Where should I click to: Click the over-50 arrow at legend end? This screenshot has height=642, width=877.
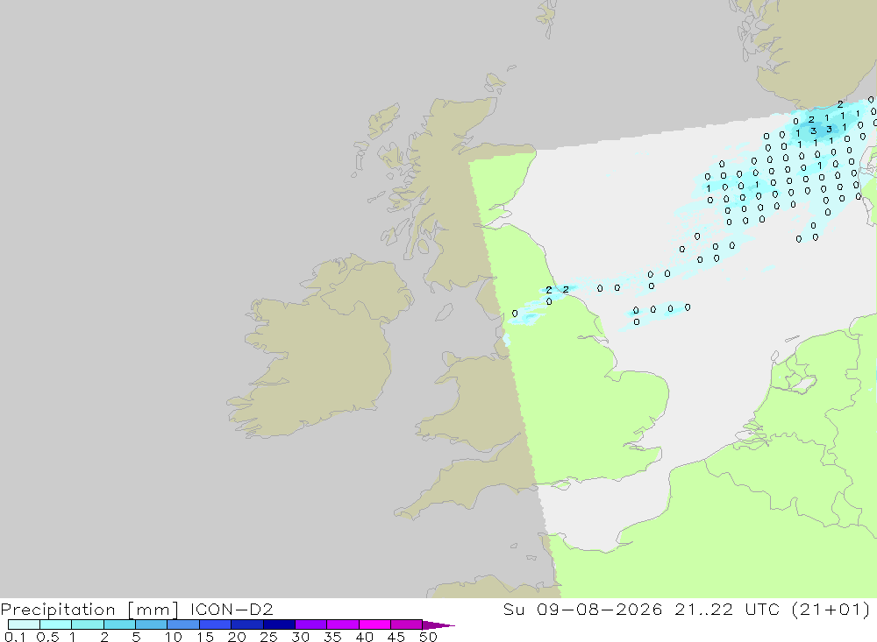(x=438, y=624)
